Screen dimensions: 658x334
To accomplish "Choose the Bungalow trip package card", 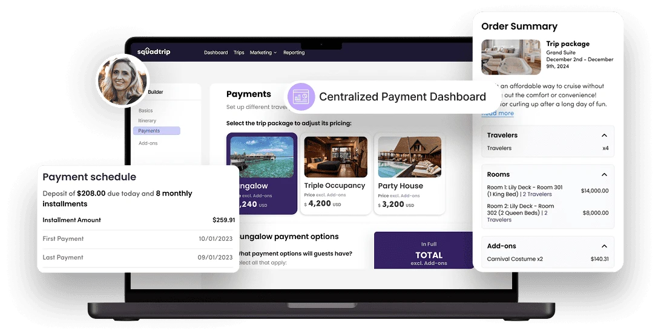I will [262, 174].
